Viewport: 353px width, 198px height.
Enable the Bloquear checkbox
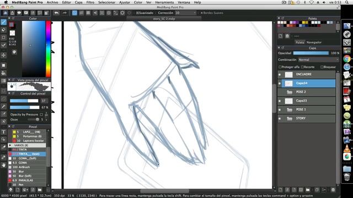pos(322,67)
